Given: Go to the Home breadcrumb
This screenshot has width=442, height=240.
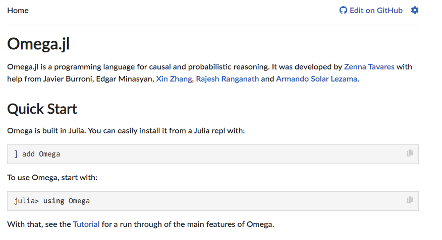Looking at the screenshot, I should pyautogui.click(x=18, y=11).
